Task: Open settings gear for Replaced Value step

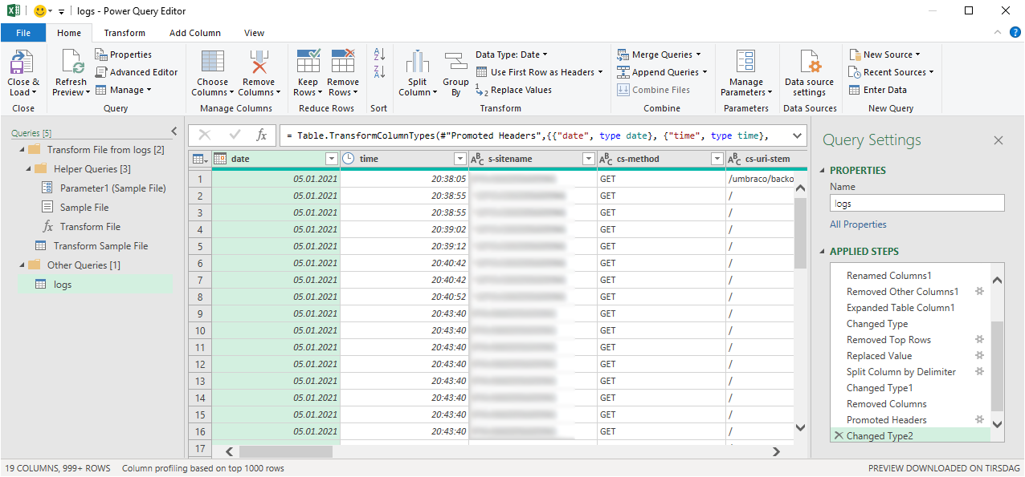Action: tap(980, 356)
